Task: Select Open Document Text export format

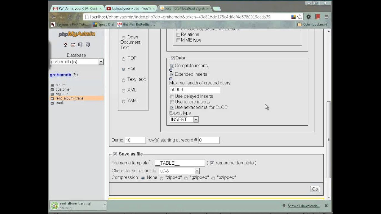Action: point(124,38)
